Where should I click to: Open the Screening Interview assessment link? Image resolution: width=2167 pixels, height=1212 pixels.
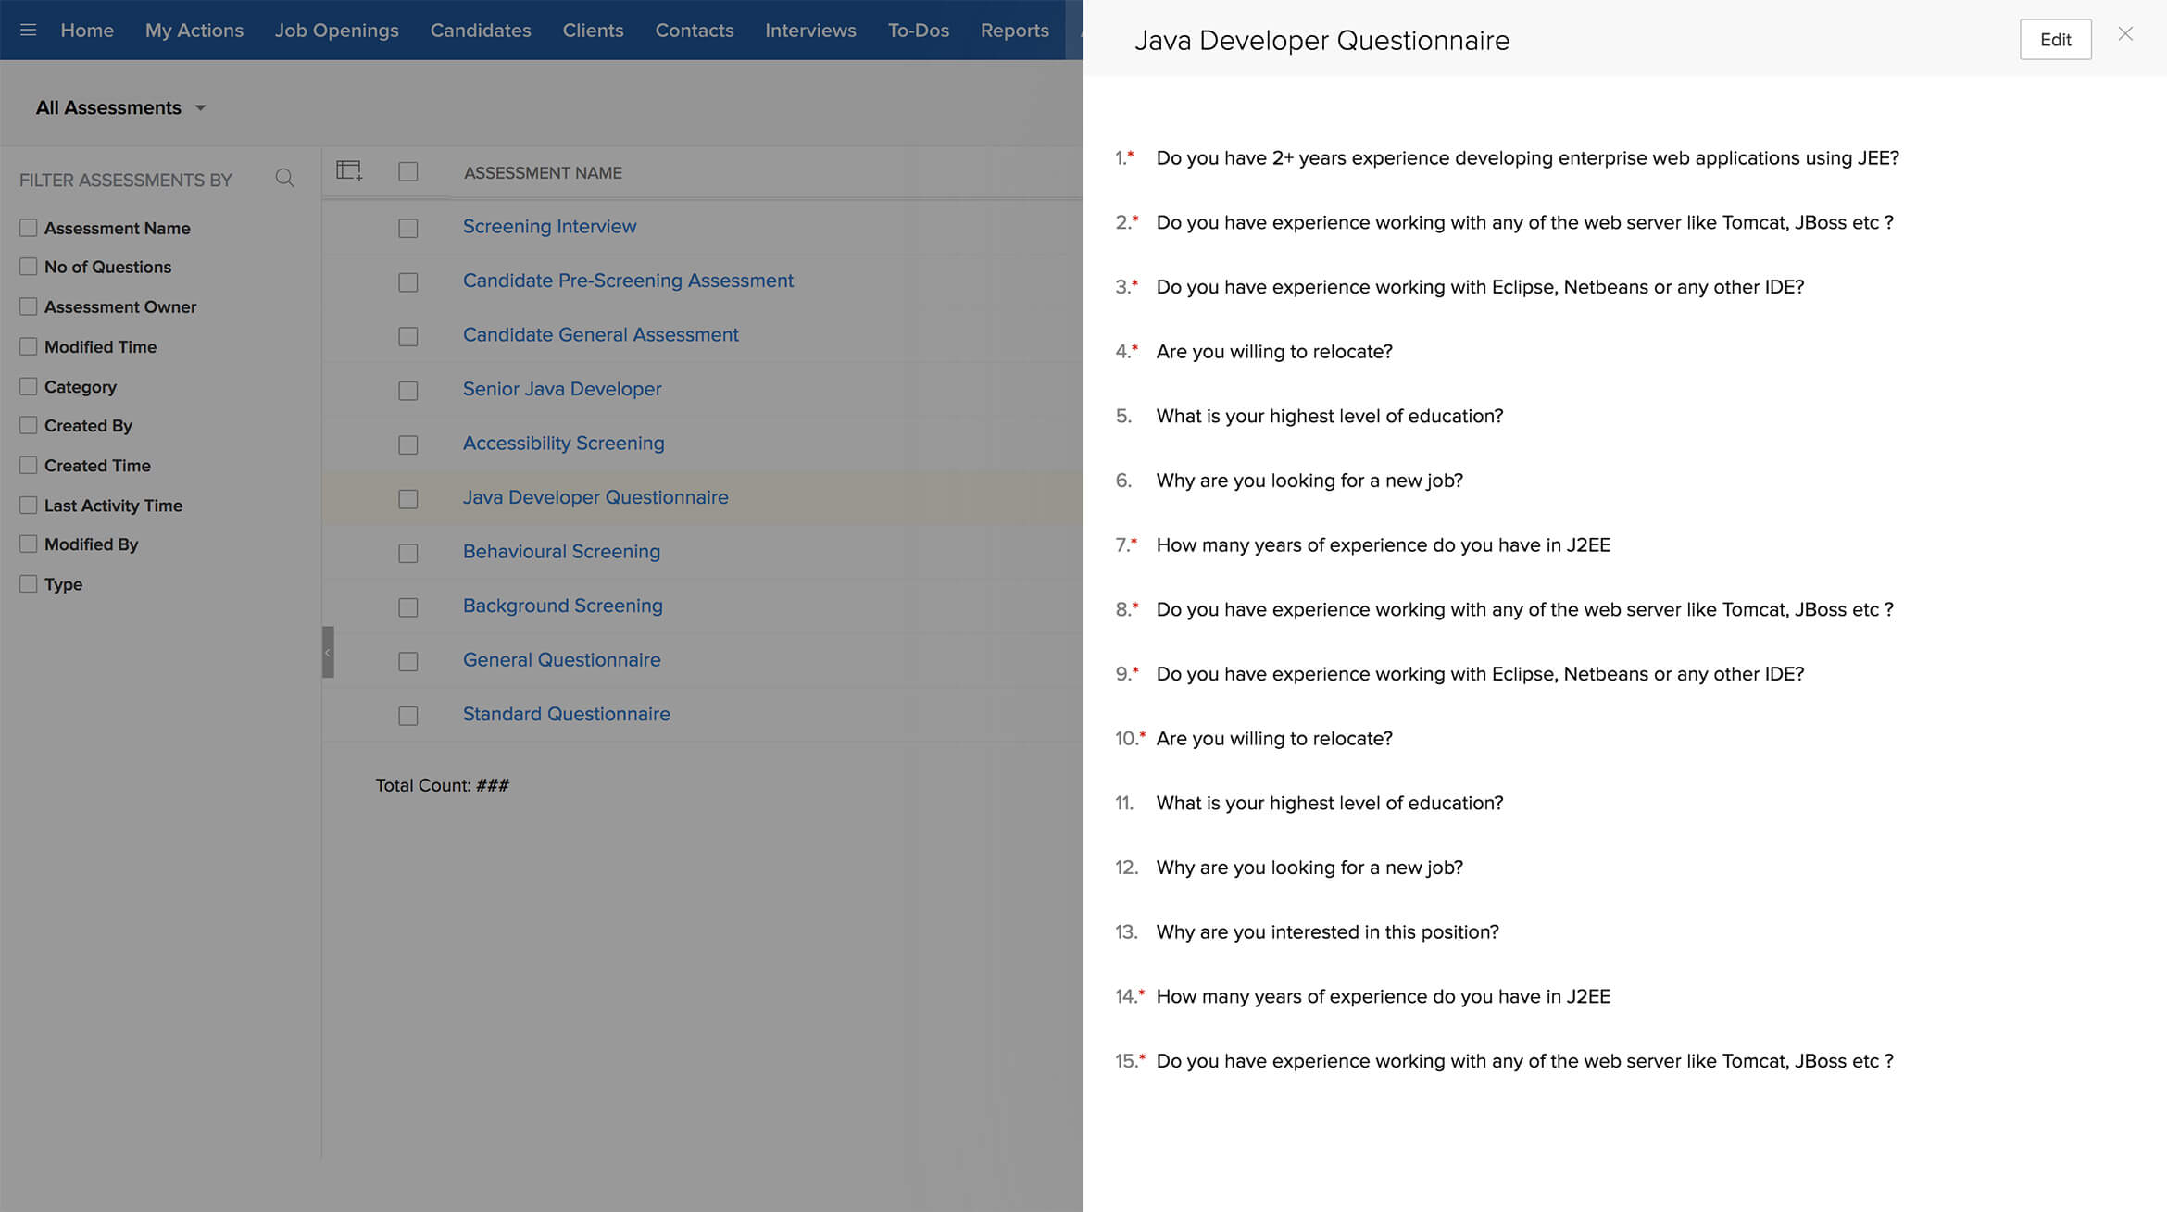(x=549, y=226)
